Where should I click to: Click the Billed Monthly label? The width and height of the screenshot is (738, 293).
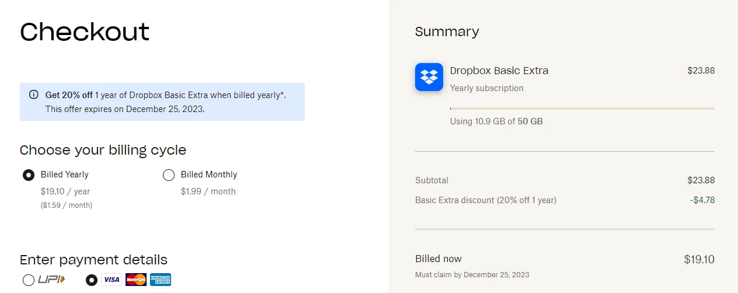tap(209, 175)
